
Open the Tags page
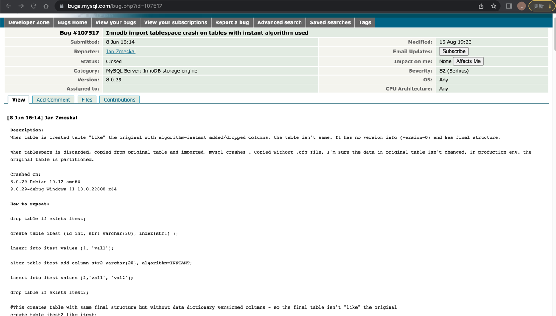365,22
